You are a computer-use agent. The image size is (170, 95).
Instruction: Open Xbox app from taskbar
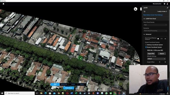[x=111, y=93]
